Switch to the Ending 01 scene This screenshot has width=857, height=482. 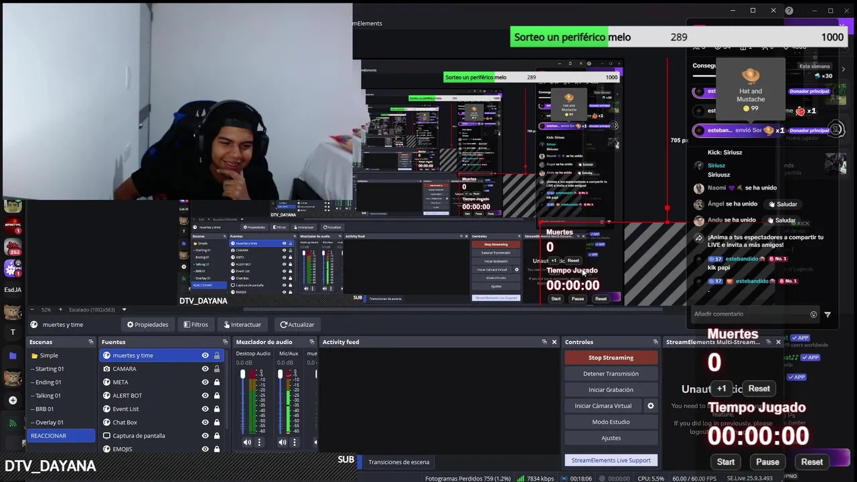(62, 382)
